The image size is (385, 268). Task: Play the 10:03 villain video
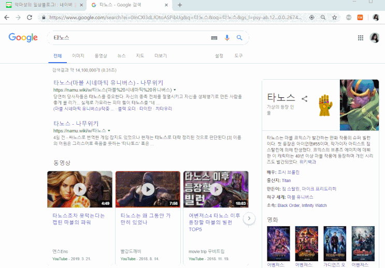(x=216, y=189)
